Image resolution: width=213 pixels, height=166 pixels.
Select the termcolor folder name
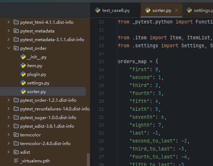click(x=30, y=135)
